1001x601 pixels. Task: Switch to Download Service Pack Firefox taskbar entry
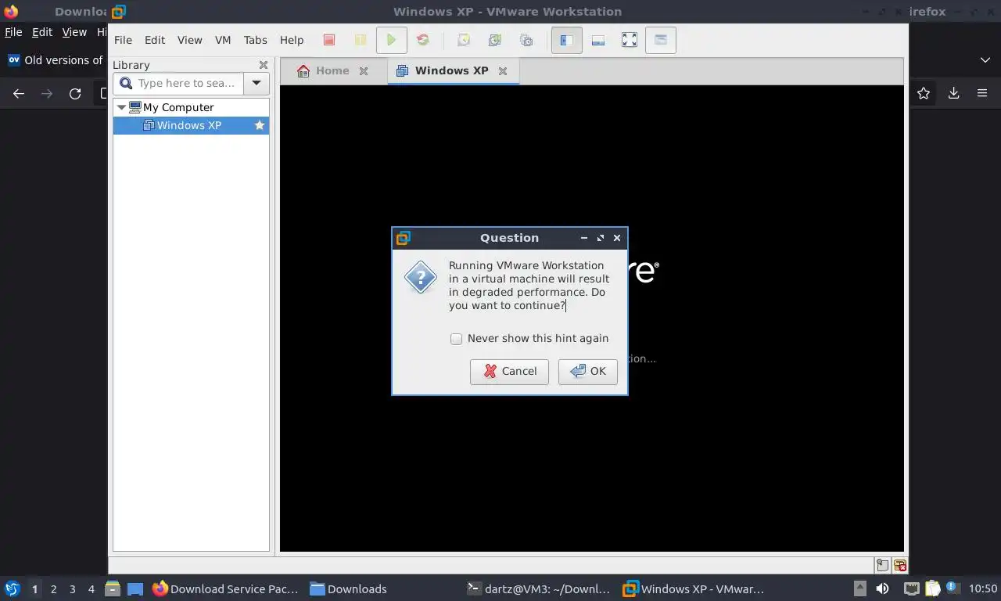coord(225,589)
